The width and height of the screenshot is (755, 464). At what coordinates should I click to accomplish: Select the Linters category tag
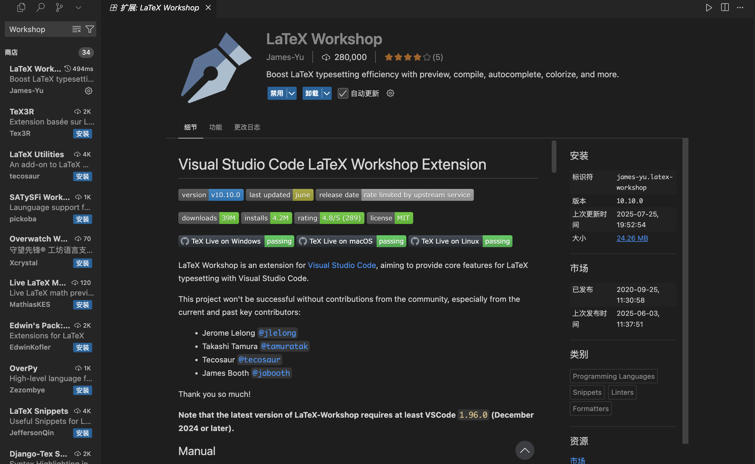pos(622,392)
